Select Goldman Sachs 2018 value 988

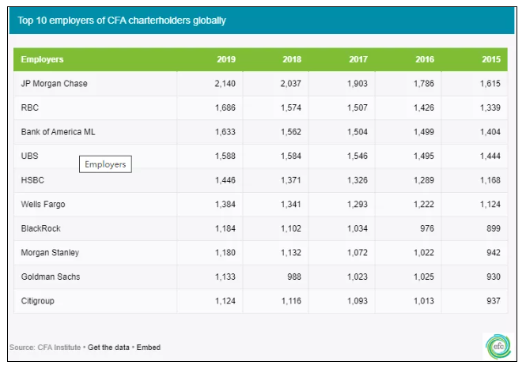294,277
